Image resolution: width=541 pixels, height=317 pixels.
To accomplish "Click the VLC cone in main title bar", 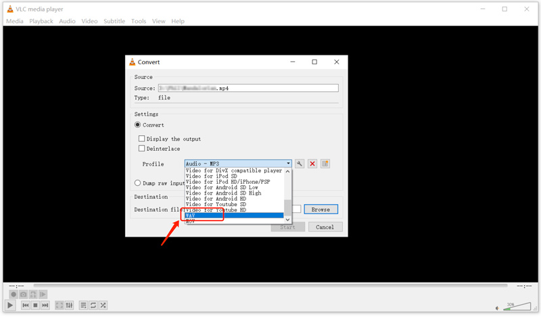I will (10, 9).
